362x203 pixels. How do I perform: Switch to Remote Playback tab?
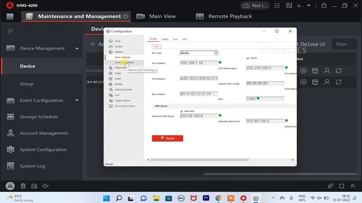tap(224, 16)
